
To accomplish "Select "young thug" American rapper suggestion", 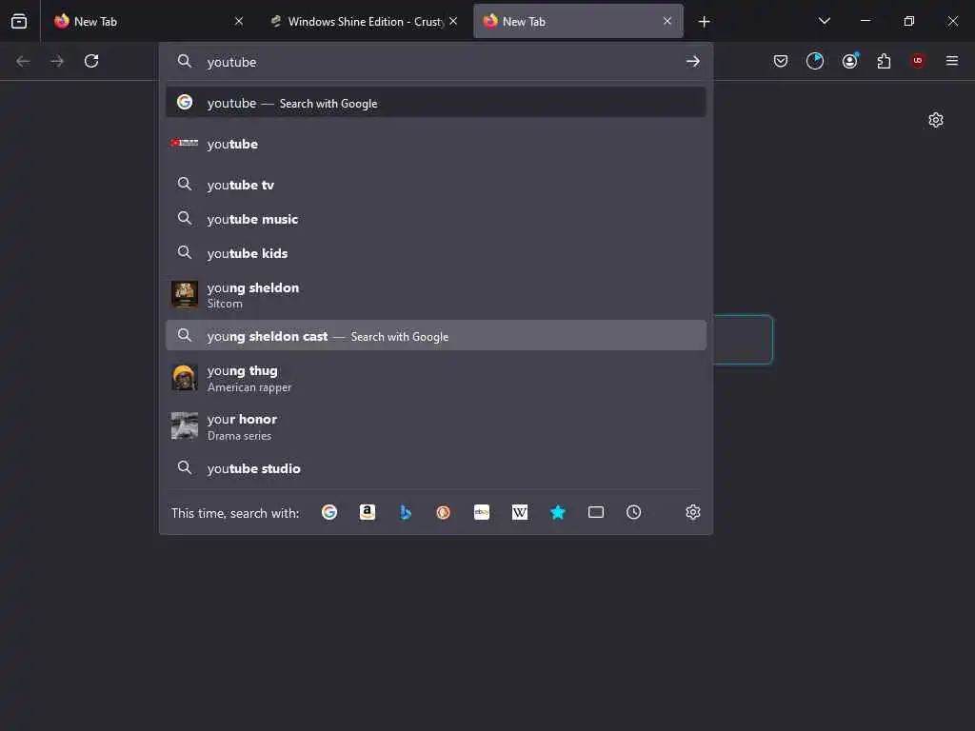I will [435, 378].
